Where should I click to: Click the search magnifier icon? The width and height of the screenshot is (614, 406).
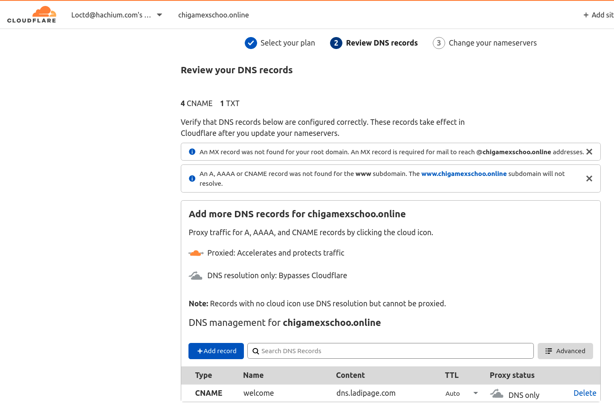tap(256, 351)
